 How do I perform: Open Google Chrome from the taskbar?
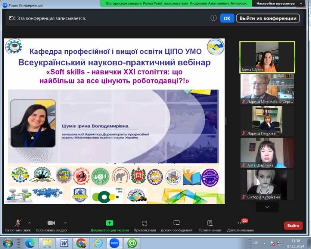point(81,243)
